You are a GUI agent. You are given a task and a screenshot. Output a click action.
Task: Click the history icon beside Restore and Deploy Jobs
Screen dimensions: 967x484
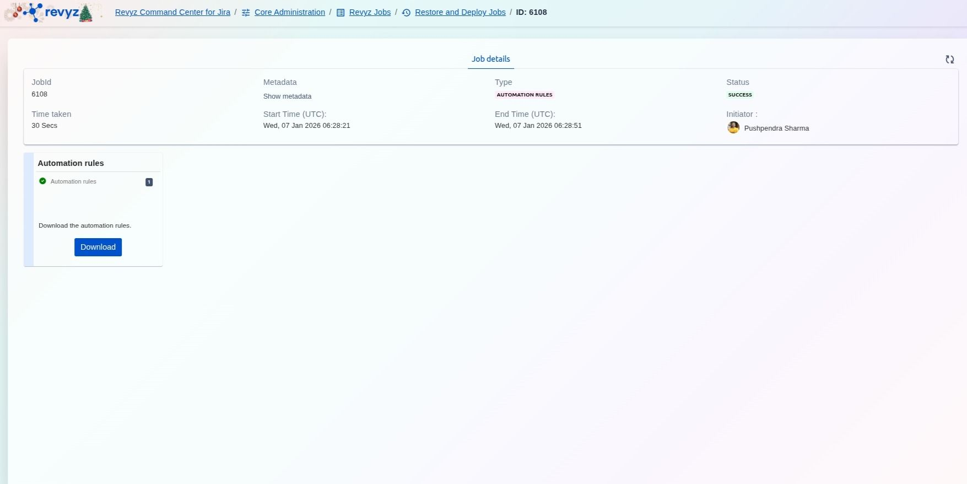point(406,13)
